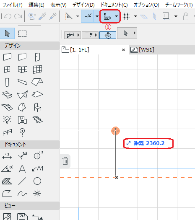Expand the tracker options dropdown arrow
Viewport: 195px width, 220px height.
117,16
